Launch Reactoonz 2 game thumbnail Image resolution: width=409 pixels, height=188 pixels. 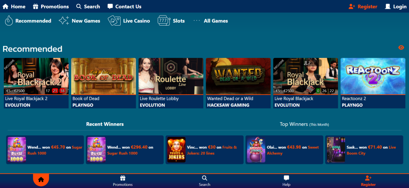373,76
